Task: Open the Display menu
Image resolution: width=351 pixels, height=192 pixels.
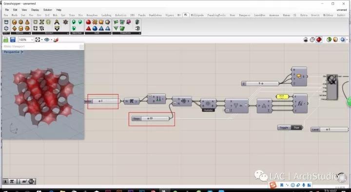Action: 35,10
